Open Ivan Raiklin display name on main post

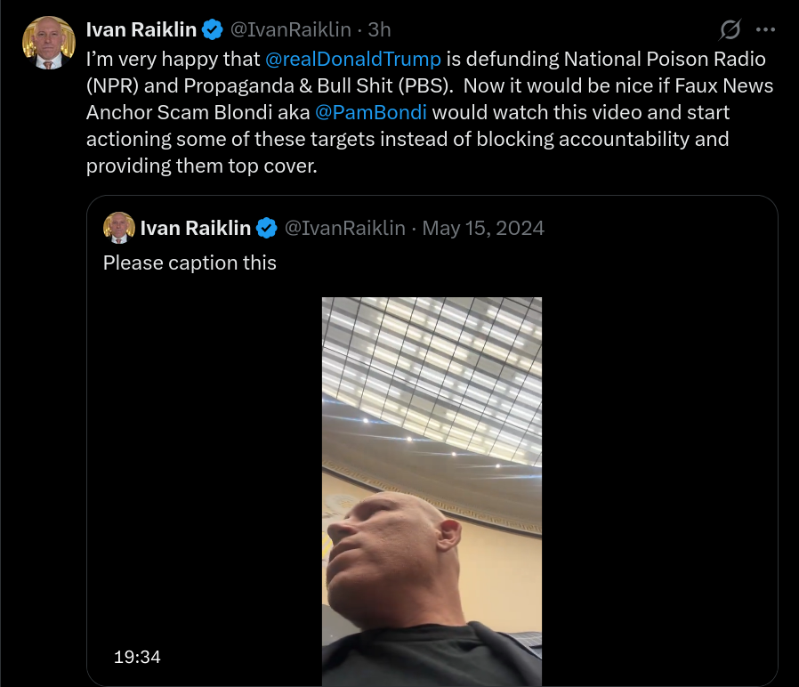click(x=141, y=29)
